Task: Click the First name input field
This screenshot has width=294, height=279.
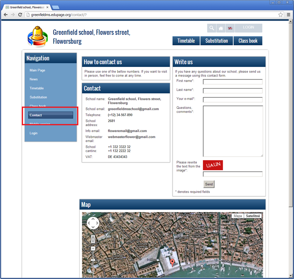Action: click(233, 82)
